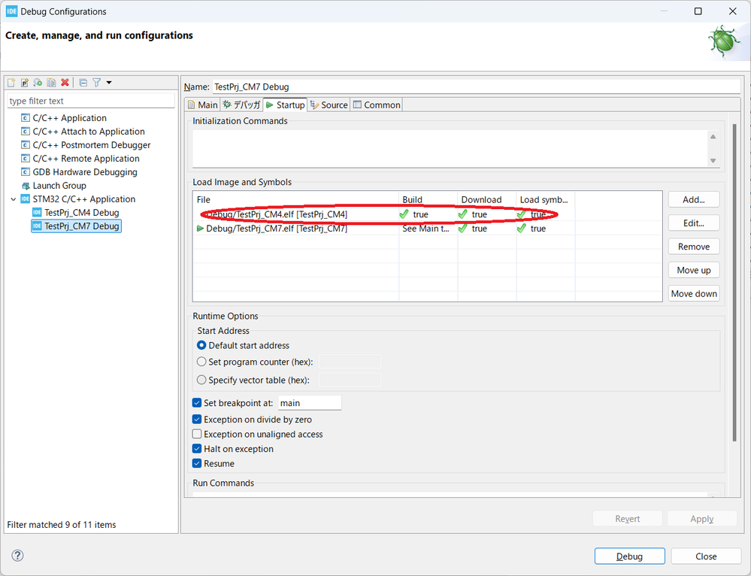751x576 pixels.
Task: Click the IDE icon of STM32 C/C++ Application
Action: pyautogui.click(x=26, y=199)
